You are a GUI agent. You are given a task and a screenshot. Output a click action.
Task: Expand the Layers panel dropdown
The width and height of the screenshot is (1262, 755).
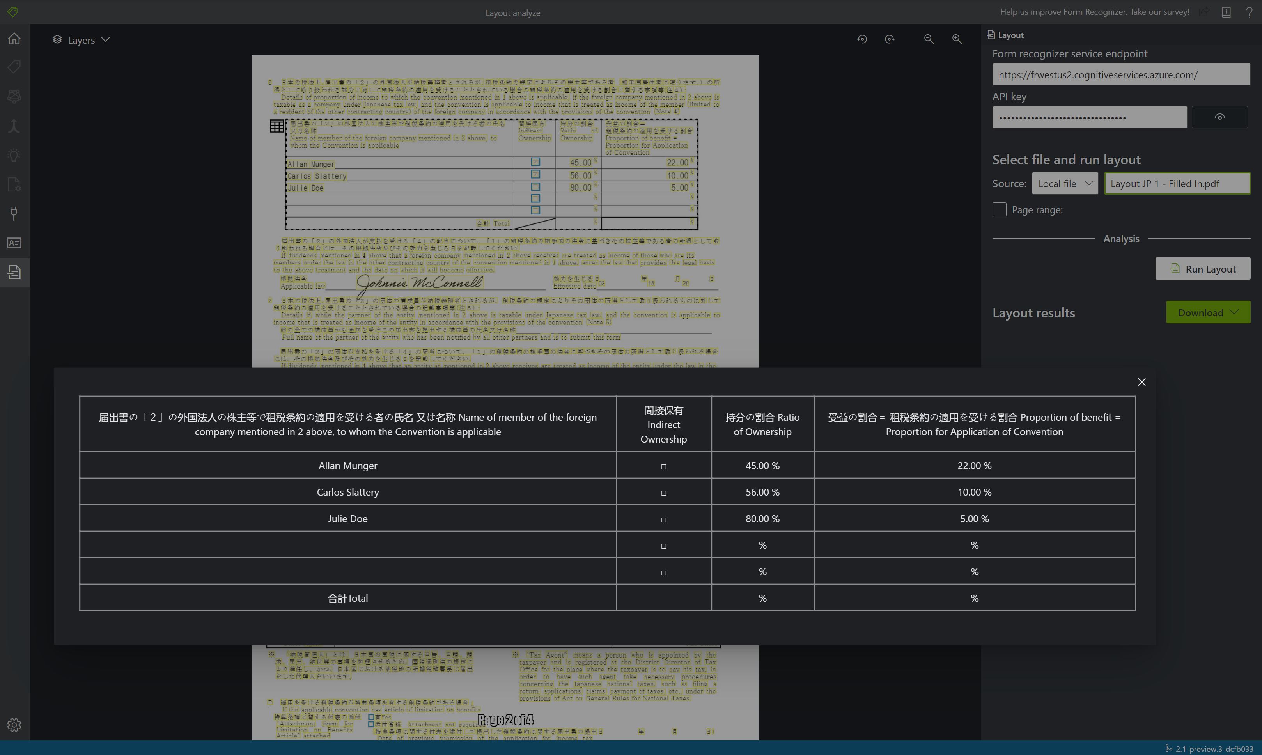105,39
